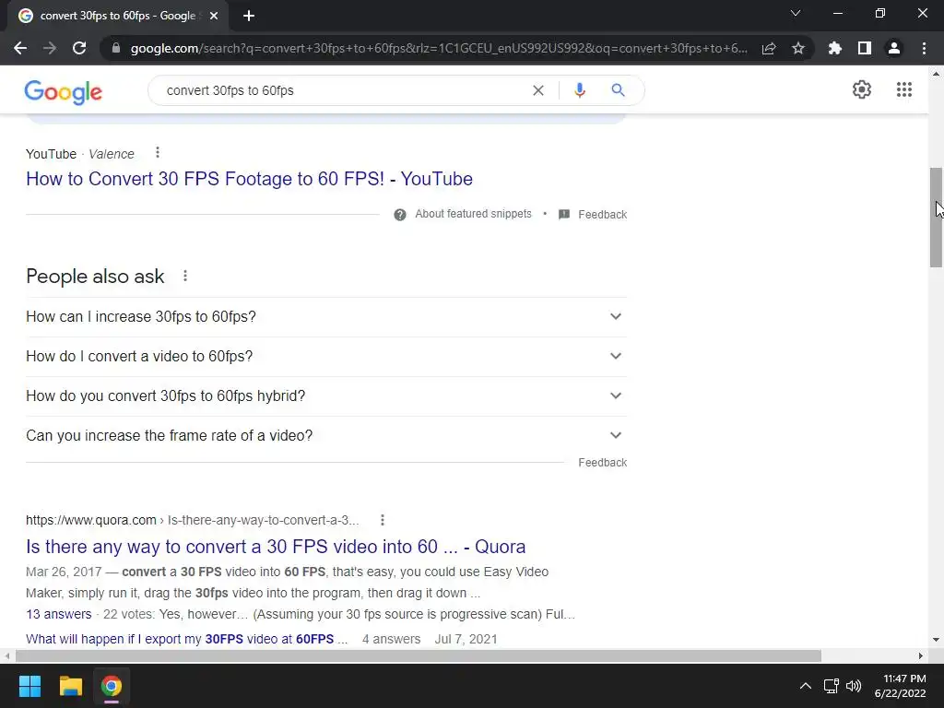
Task: Click Feedback next to featured snippet
Action: coord(603,214)
